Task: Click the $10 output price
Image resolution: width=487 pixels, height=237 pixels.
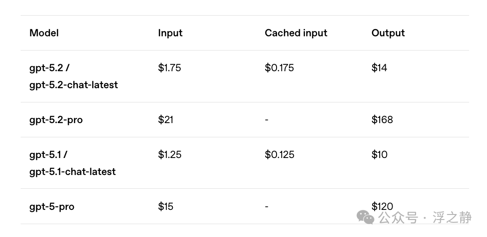Action: pyautogui.click(x=379, y=155)
